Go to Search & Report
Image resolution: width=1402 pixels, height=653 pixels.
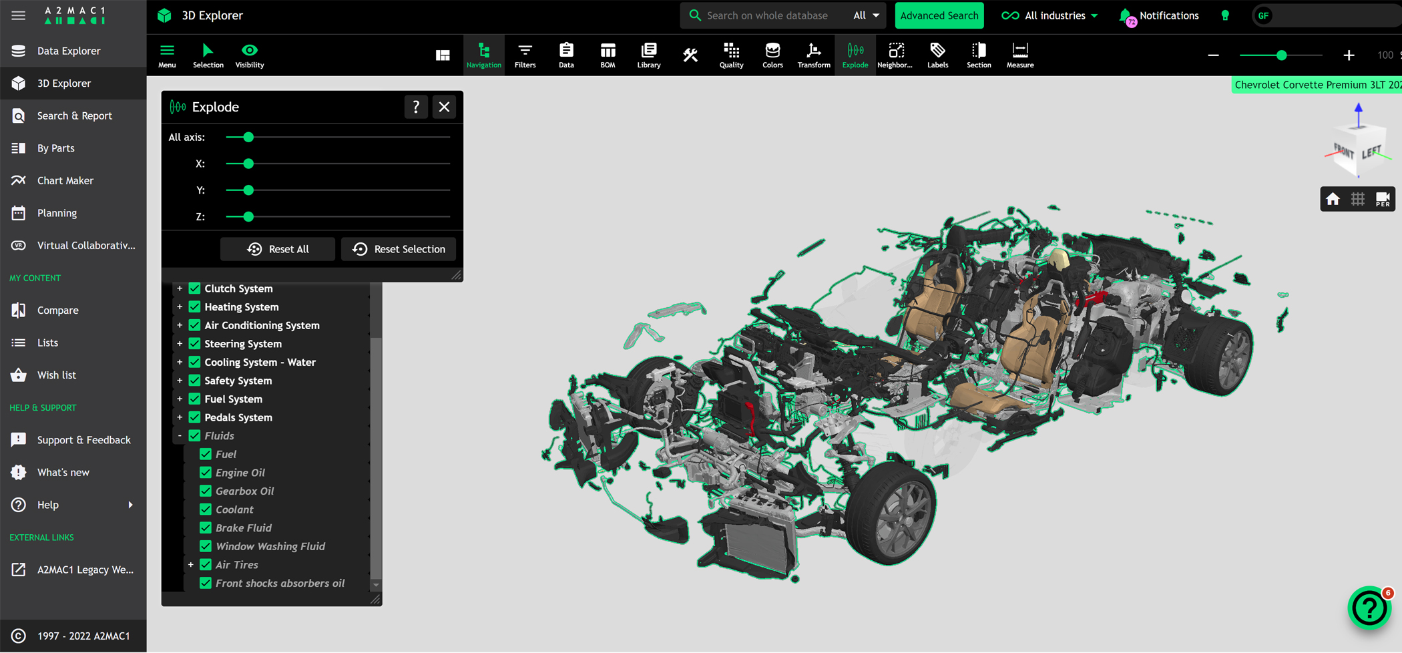(74, 116)
